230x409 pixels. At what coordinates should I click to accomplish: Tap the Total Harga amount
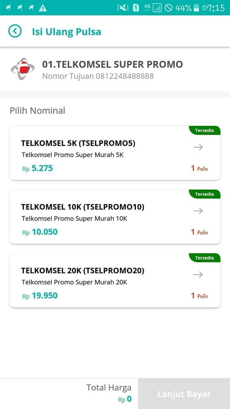(x=125, y=399)
